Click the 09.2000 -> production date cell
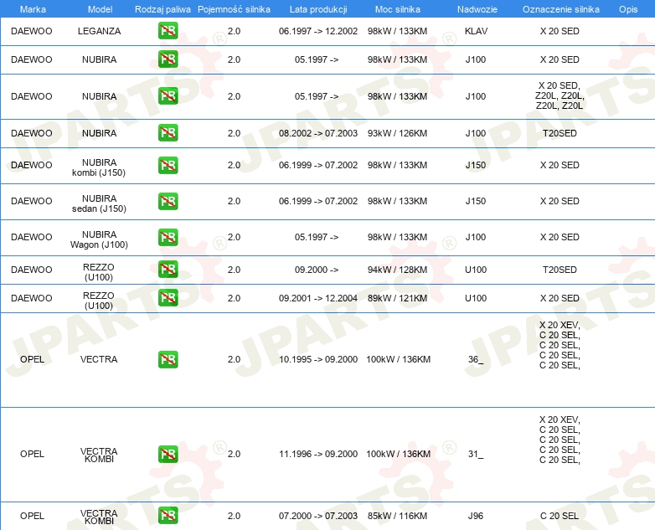Image resolution: width=655 pixels, height=530 pixels. coord(317,270)
